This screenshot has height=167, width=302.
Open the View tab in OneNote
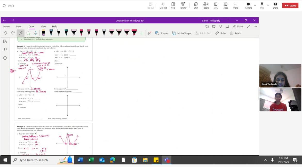(43, 26)
